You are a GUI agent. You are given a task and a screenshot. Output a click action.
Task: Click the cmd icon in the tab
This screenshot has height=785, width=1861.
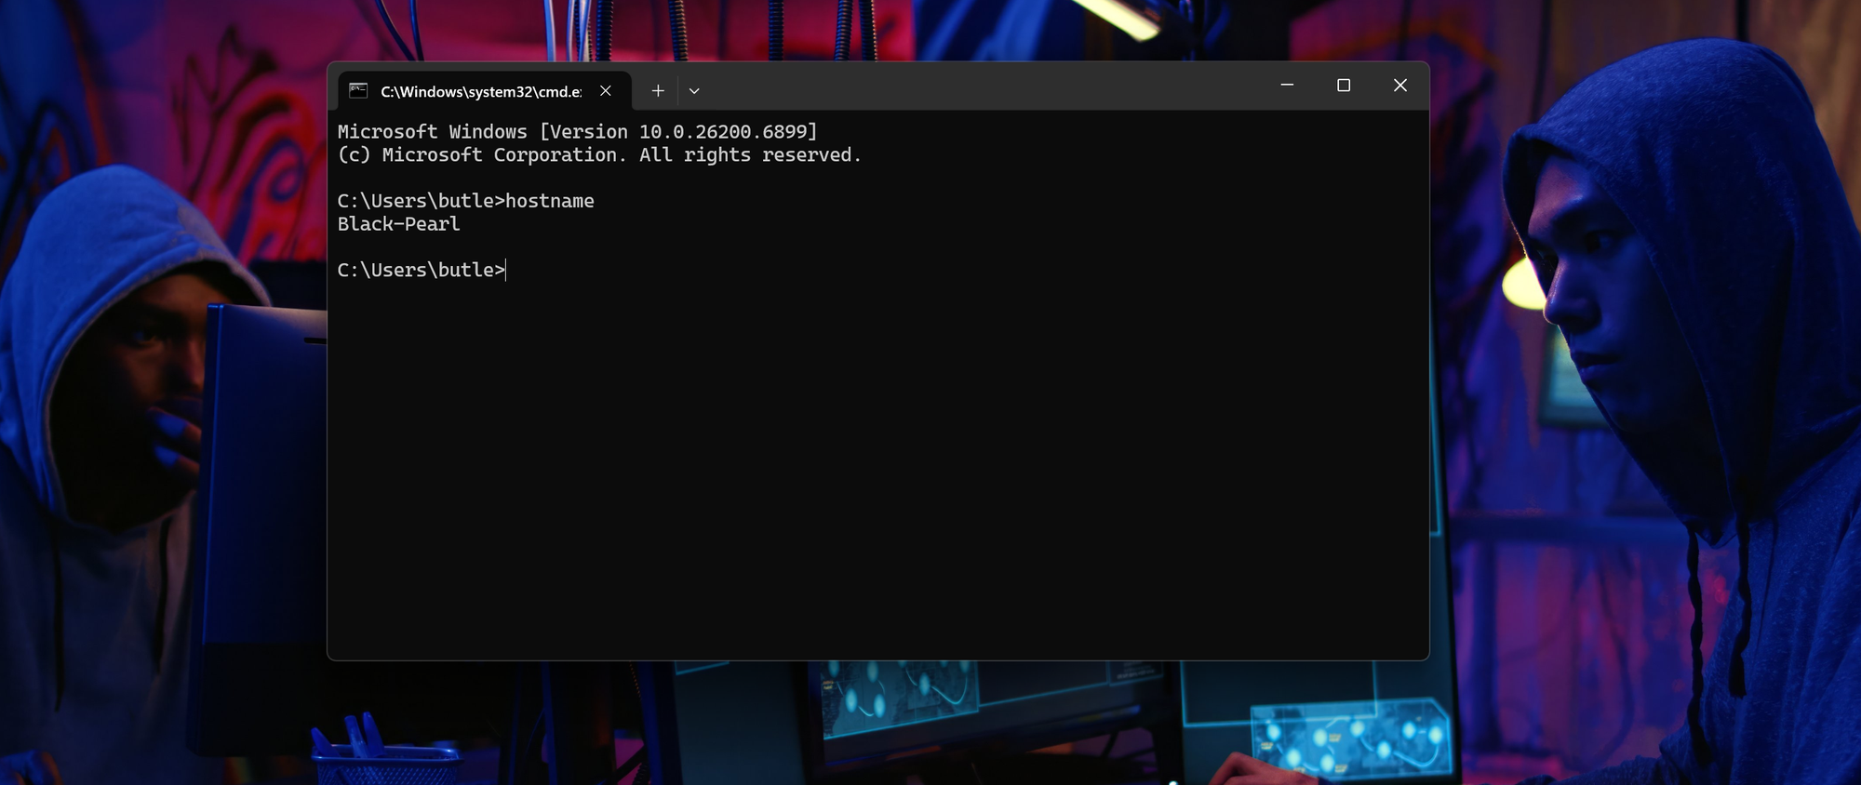(358, 90)
